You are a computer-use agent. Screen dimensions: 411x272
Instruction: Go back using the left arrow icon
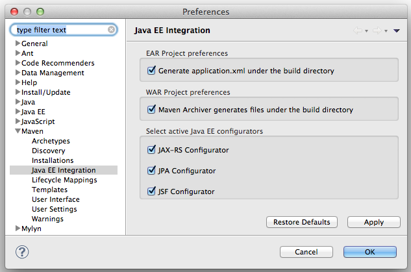click(x=358, y=31)
